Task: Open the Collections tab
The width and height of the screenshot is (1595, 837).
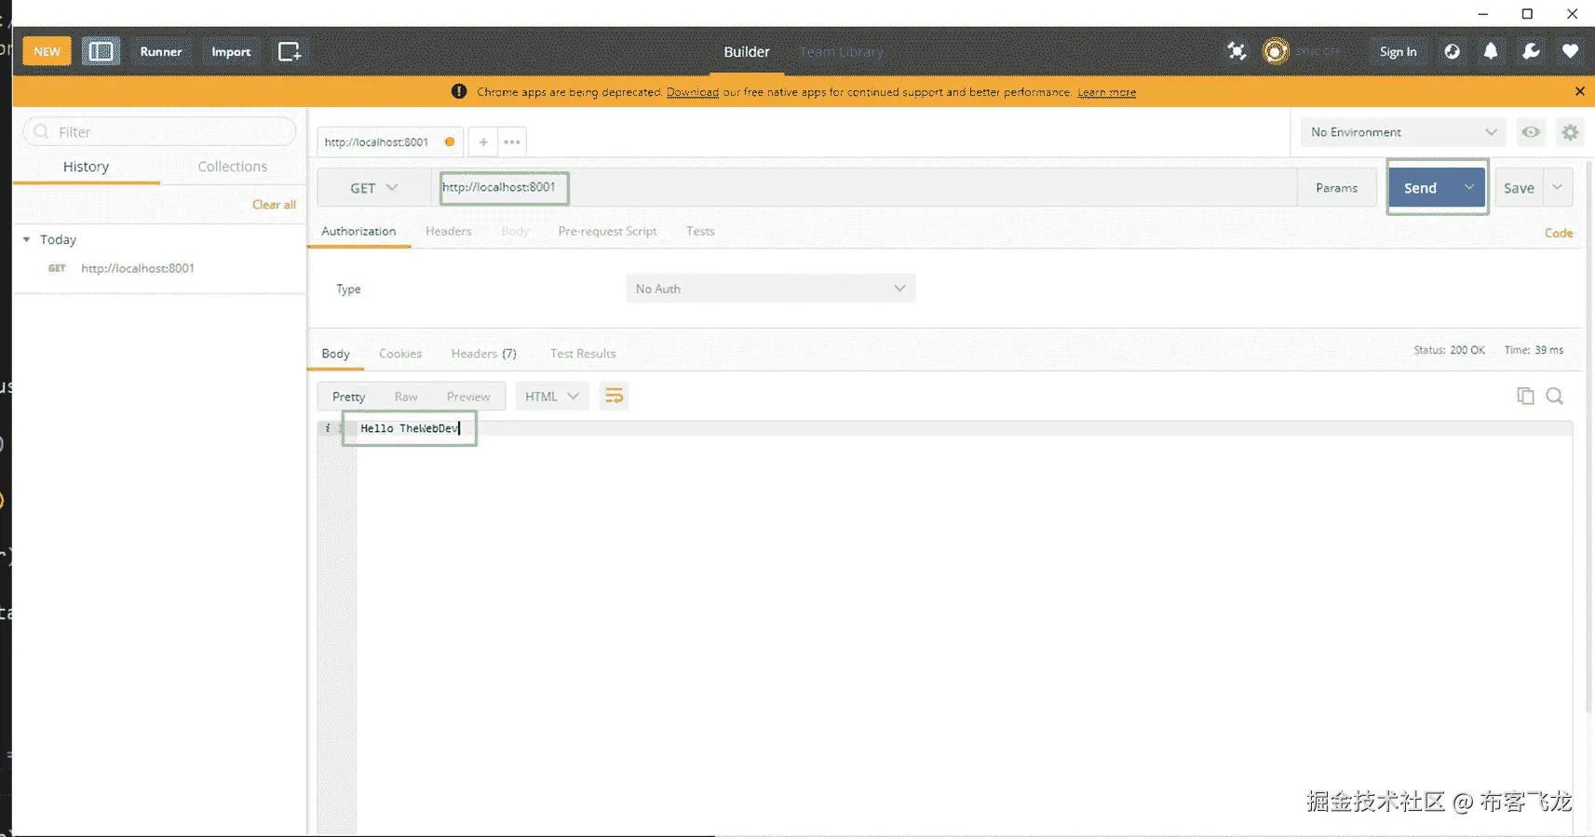Action: [233, 167]
